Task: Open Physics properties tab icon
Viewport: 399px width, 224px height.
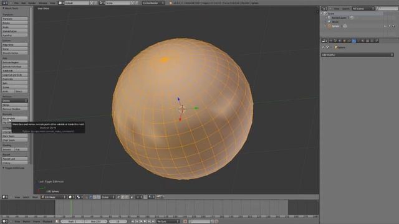Action: 377,41
